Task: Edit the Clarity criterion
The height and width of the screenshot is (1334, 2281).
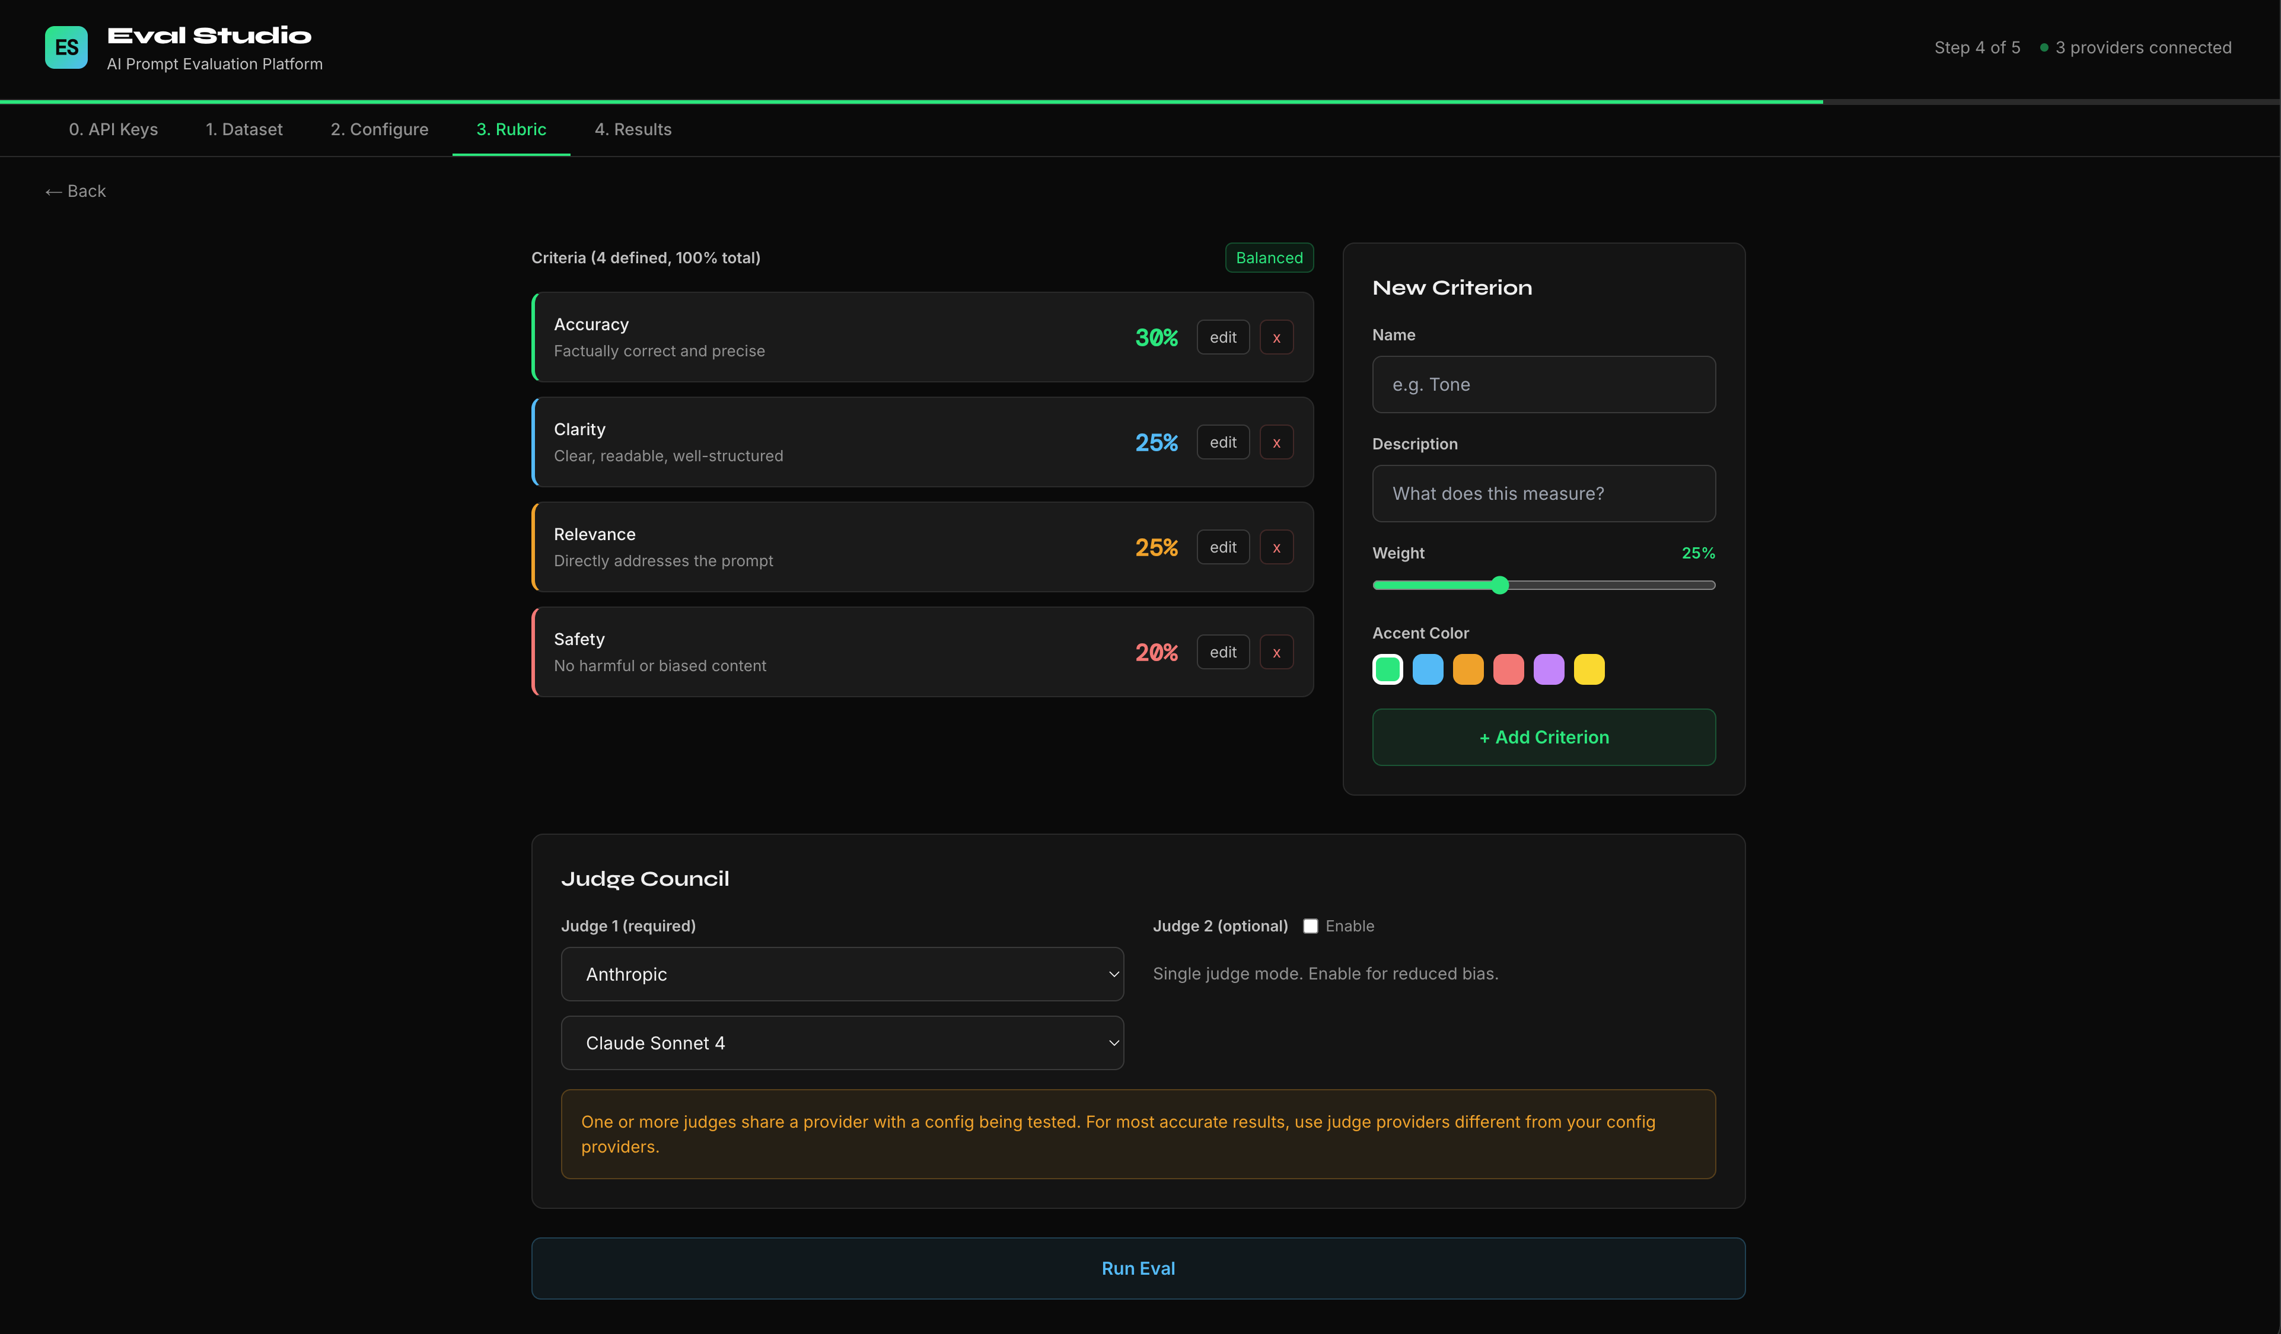Action: [x=1223, y=442]
